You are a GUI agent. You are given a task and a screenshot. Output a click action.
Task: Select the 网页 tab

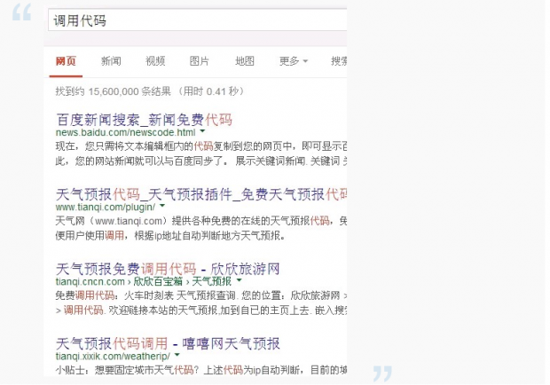(x=66, y=61)
